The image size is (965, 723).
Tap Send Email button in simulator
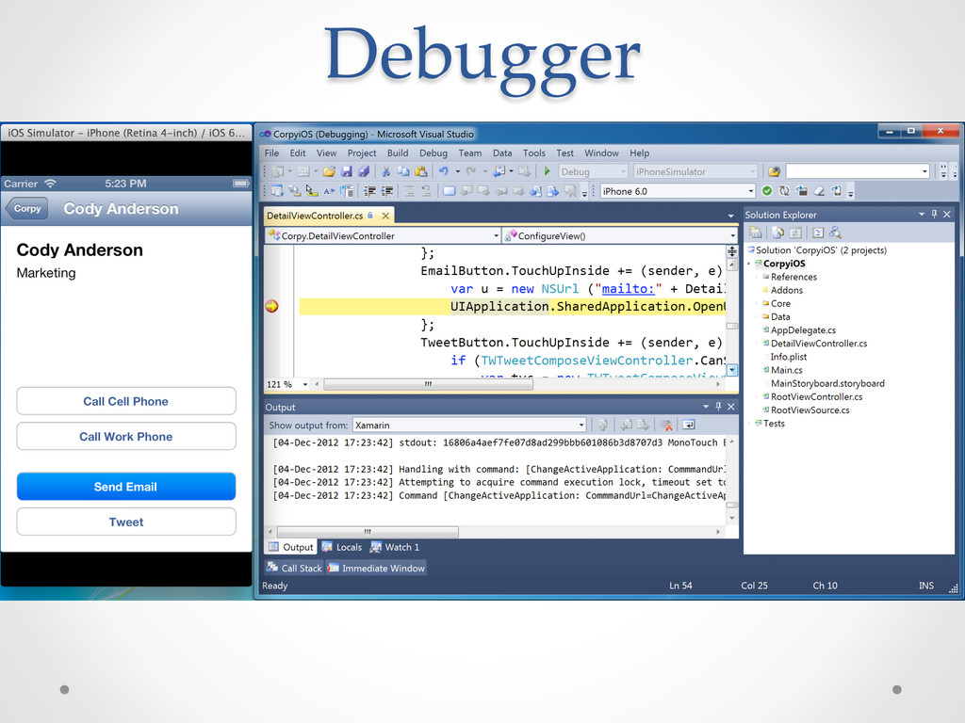(x=126, y=487)
